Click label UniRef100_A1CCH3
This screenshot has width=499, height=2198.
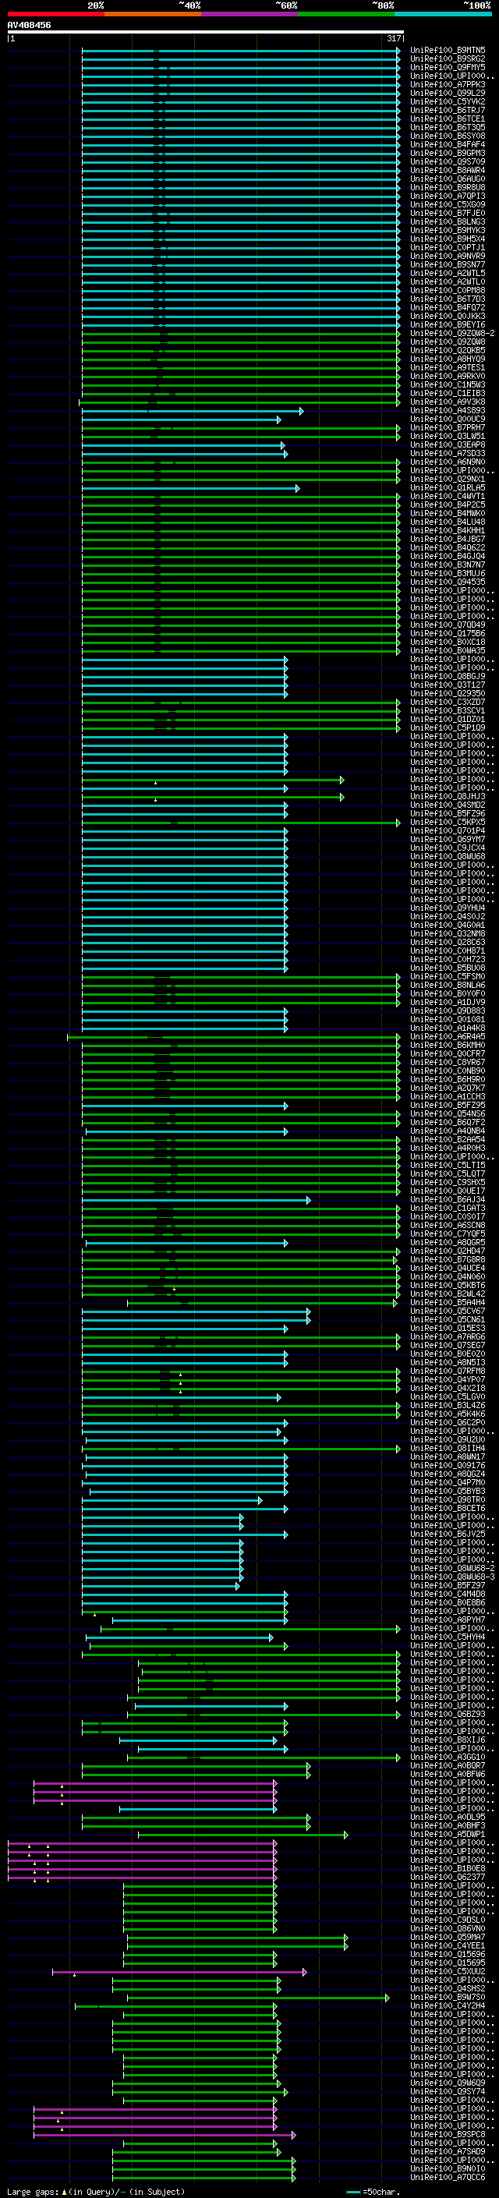448,1096
